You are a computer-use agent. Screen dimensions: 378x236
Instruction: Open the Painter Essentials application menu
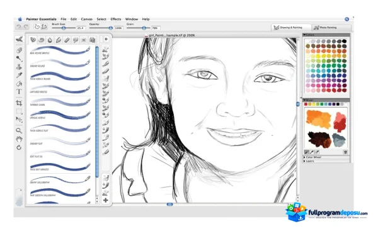coord(41,19)
